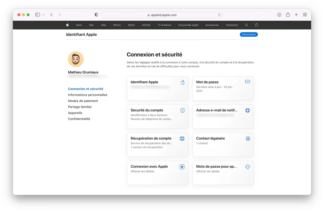Click 'Afficher les détails' under Connexion avec Apple
324x212 pixels.
[x=142, y=171]
